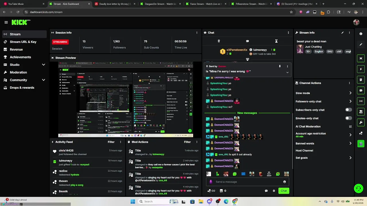Open the Activity Feed Filter

point(111,142)
